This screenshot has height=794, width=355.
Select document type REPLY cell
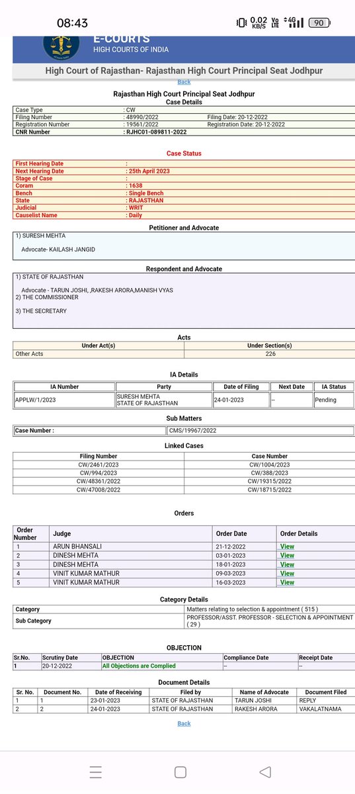[325, 700]
